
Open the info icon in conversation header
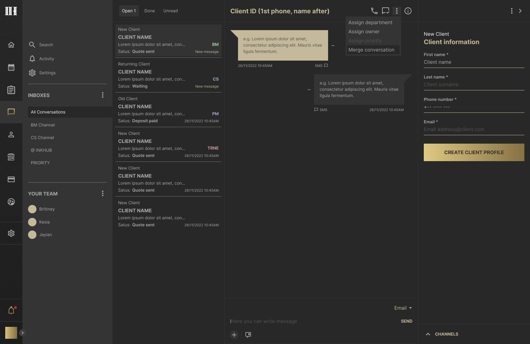[408, 11]
